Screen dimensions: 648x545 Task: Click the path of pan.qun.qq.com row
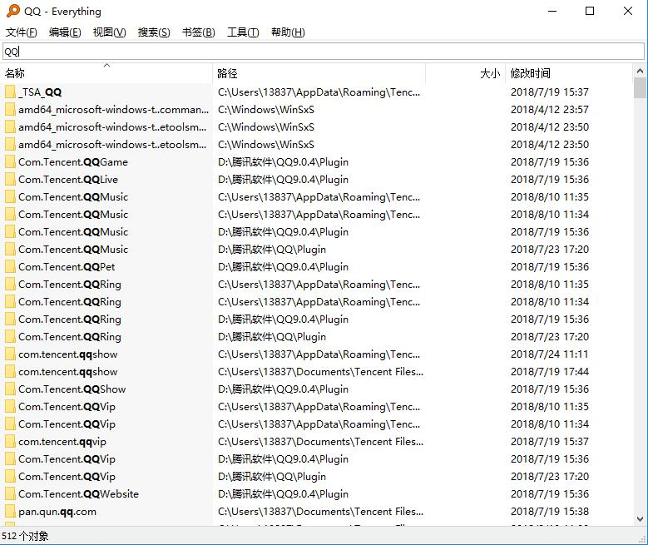(x=321, y=512)
